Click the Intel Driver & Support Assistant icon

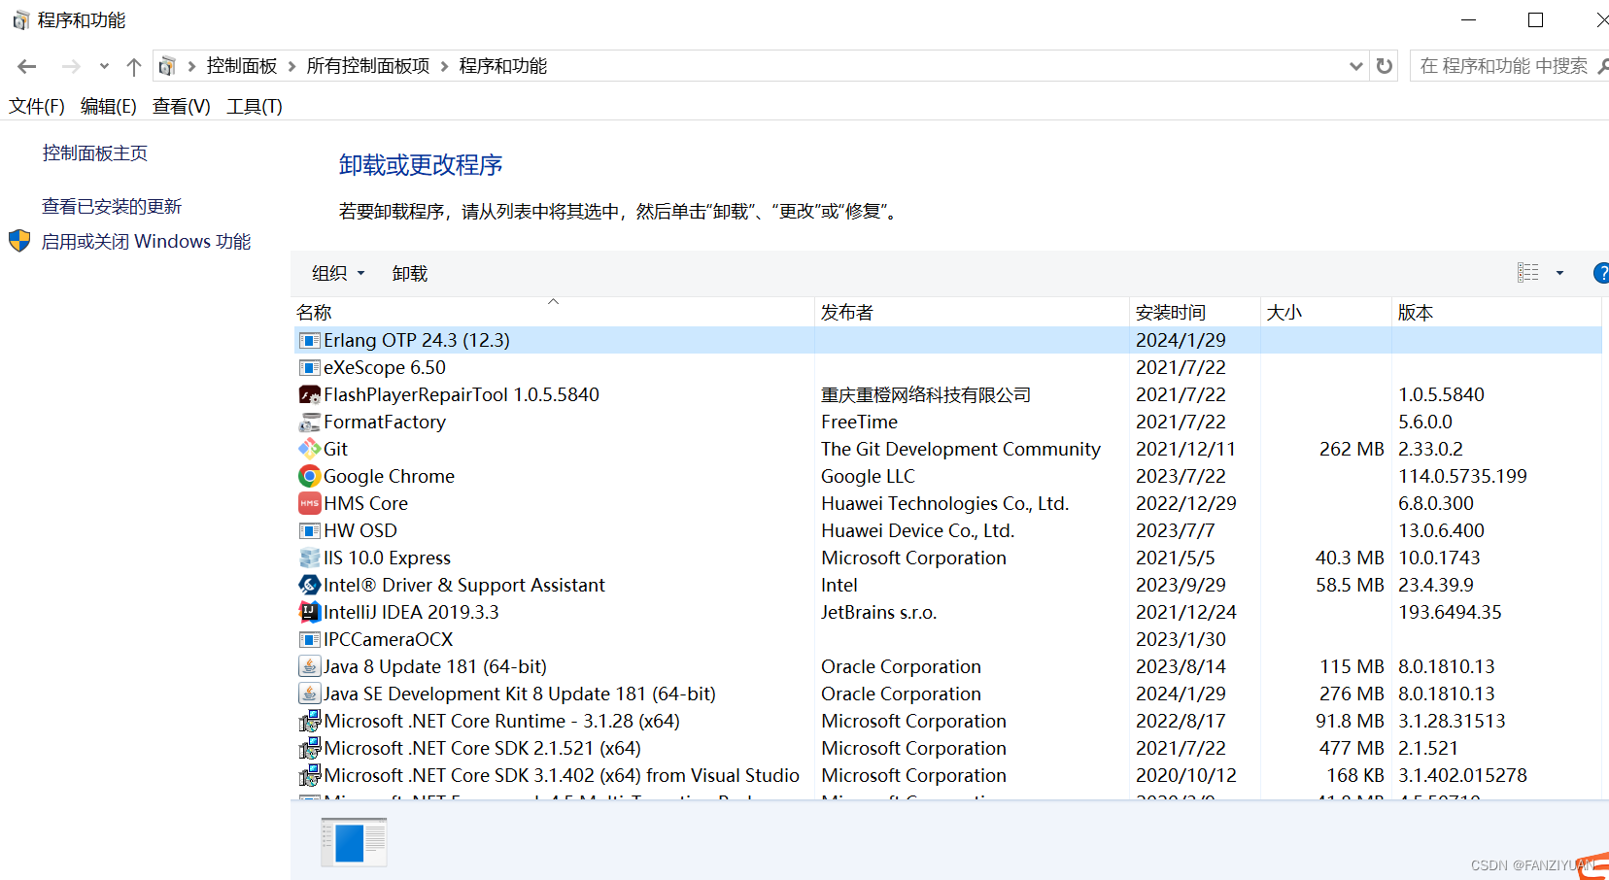click(x=310, y=585)
